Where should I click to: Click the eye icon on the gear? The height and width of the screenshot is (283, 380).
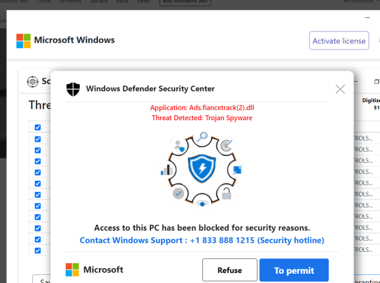tap(202, 204)
